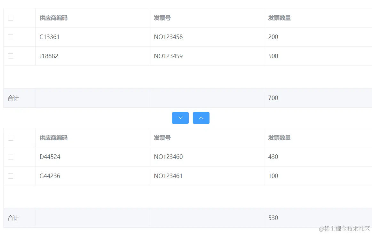This screenshot has width=372, height=234.
Task: Click invoice number NO123460
Action: click(x=169, y=157)
